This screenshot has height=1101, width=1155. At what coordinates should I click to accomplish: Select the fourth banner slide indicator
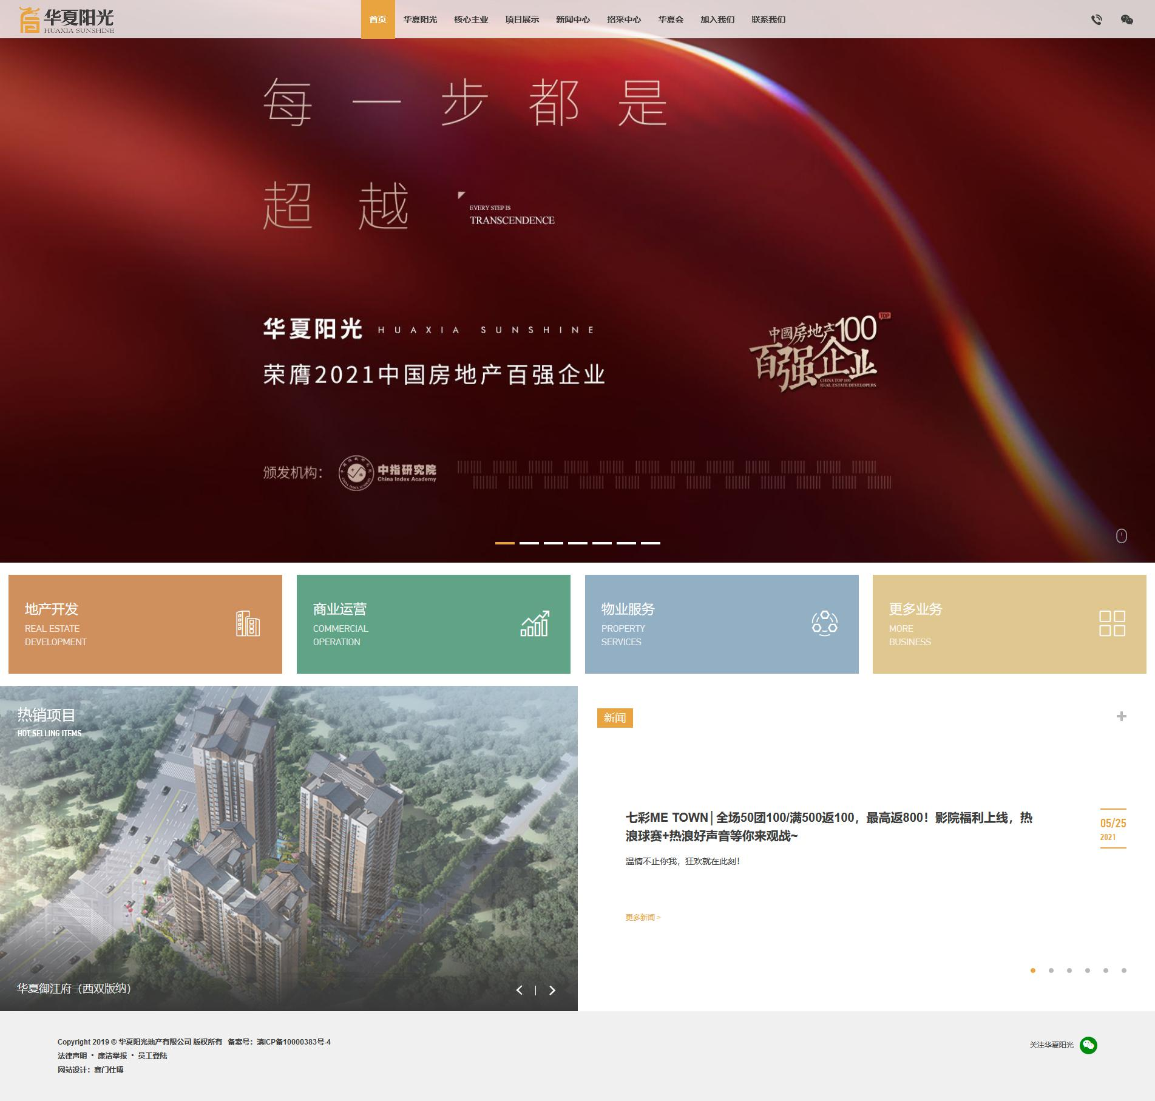pyautogui.click(x=578, y=543)
